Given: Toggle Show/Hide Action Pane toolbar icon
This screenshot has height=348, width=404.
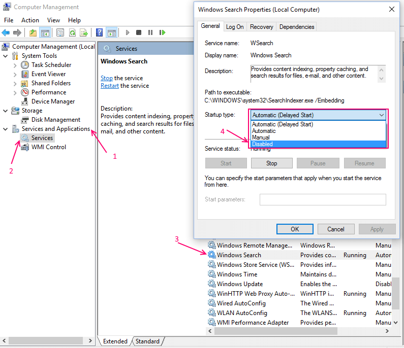Looking at the screenshot, I should coord(112,32).
